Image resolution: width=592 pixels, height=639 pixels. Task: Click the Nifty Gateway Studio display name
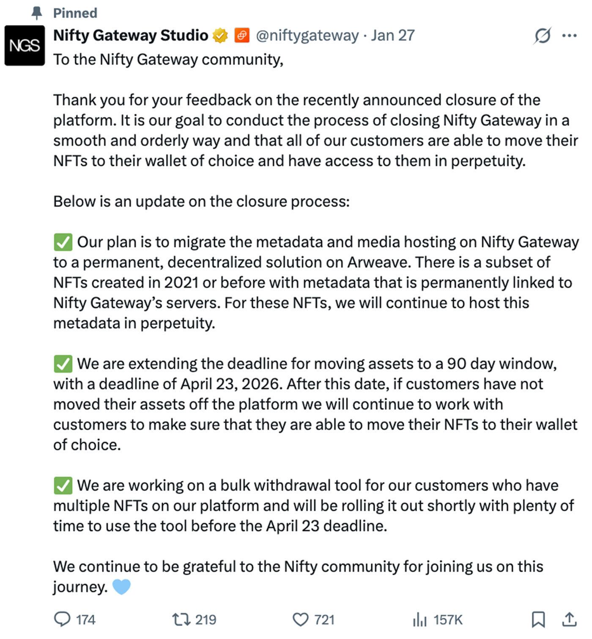pos(131,35)
